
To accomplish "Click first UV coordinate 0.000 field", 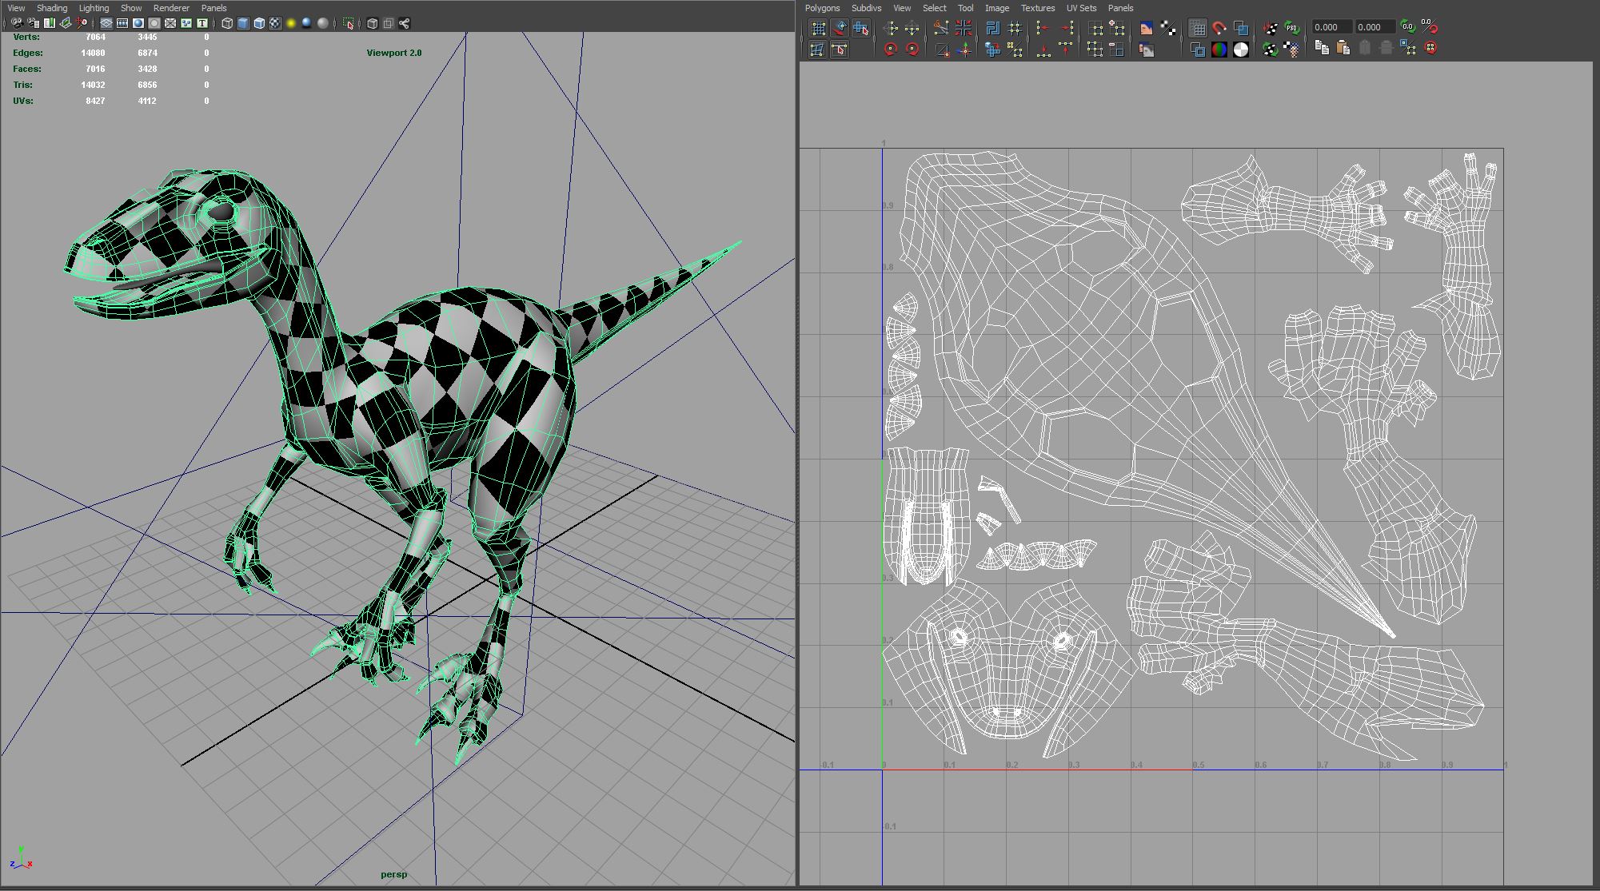I will point(1332,27).
